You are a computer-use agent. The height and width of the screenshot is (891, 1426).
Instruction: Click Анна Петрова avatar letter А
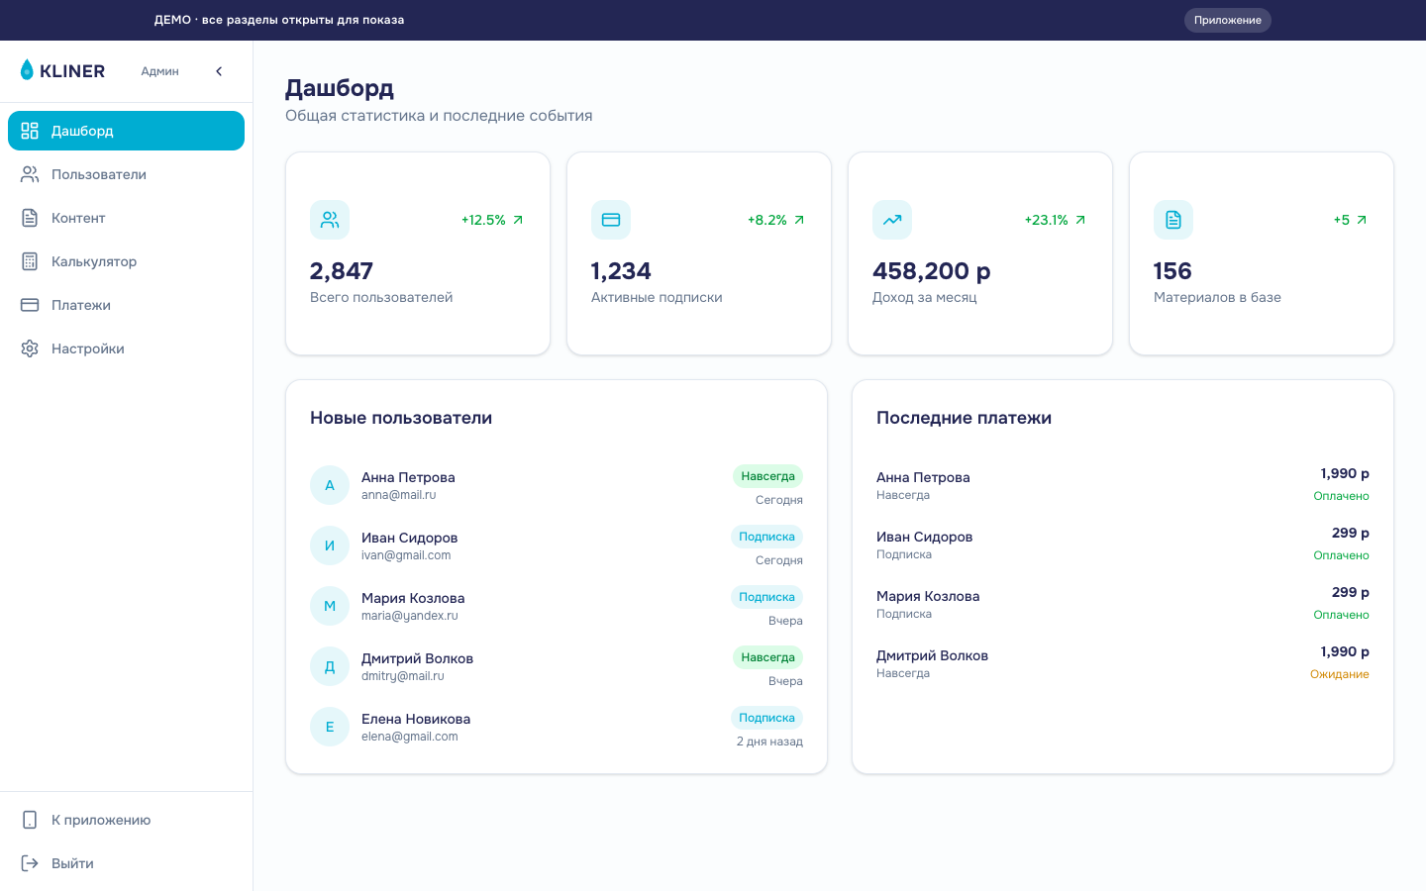pyautogui.click(x=330, y=485)
